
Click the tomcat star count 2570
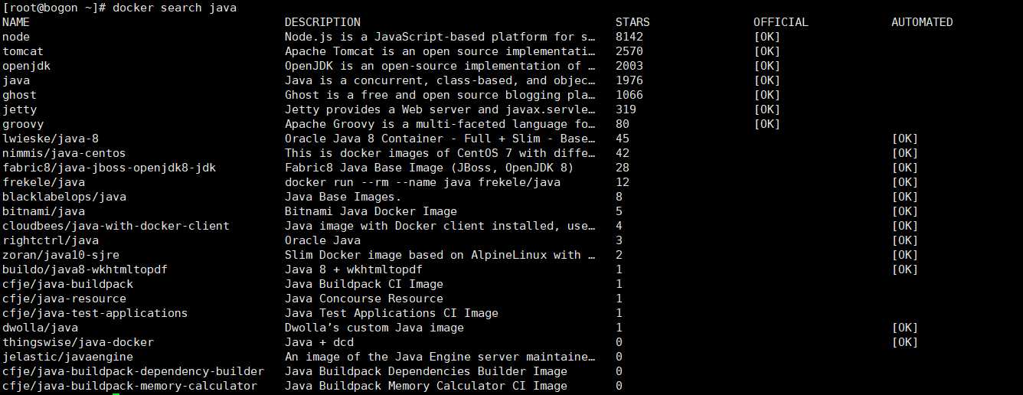coord(629,51)
